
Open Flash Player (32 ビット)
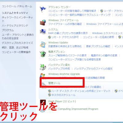point(62,101)
